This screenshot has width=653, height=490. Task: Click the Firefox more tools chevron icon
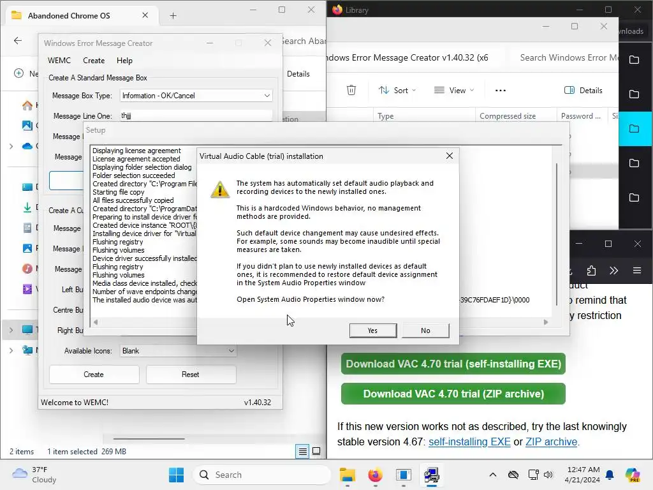point(614,271)
